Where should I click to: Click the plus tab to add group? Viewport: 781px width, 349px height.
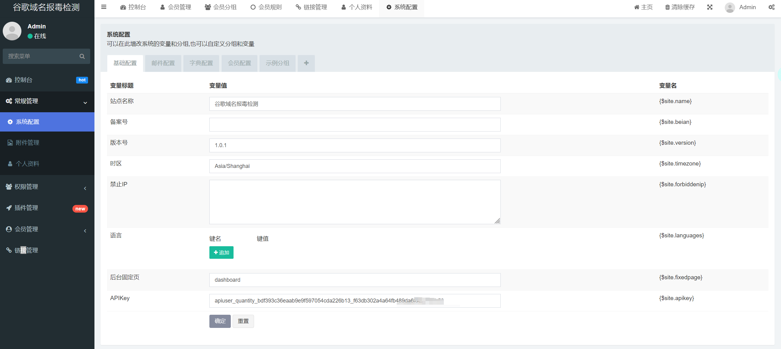point(306,63)
